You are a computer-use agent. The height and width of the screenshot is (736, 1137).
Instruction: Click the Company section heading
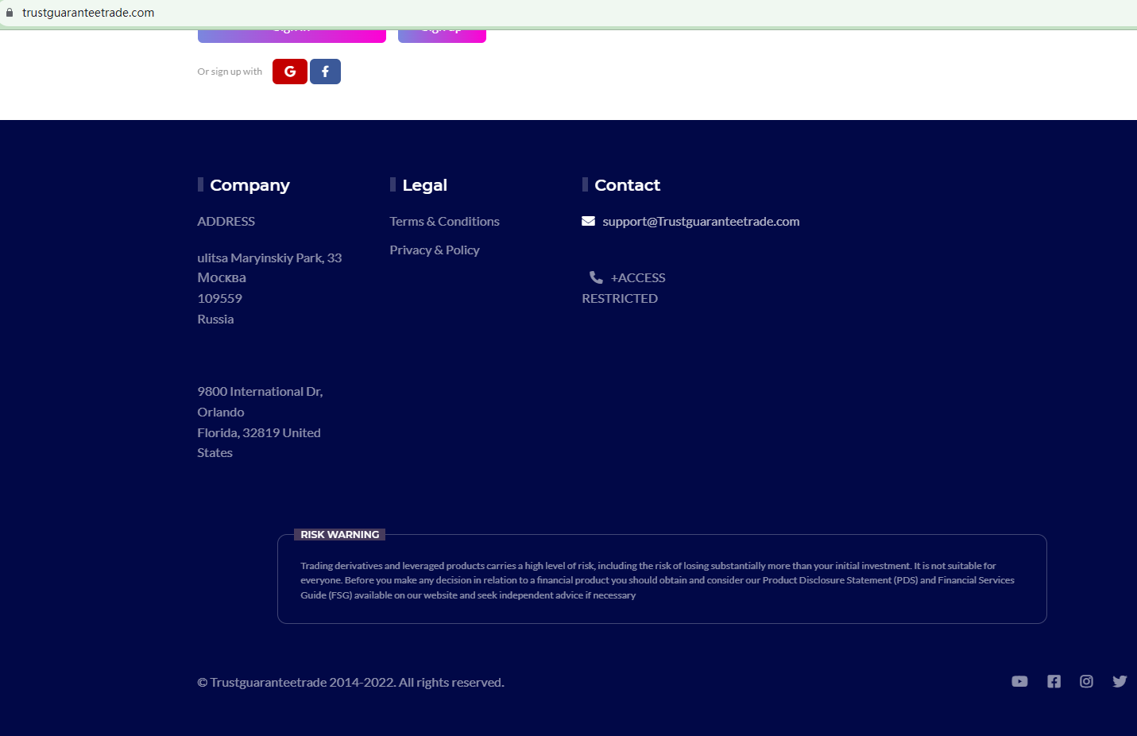pyautogui.click(x=249, y=185)
